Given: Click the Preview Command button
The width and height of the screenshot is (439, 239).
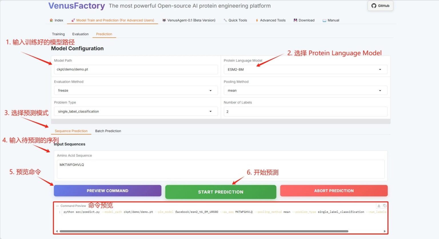Looking at the screenshot, I should coord(107,191).
